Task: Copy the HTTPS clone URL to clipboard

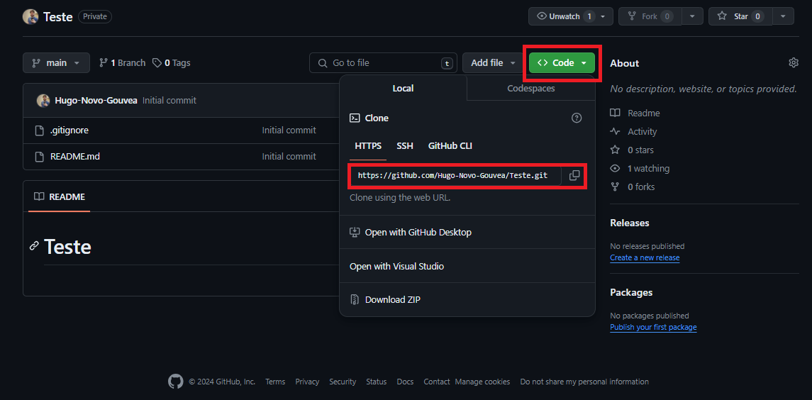Action: [x=574, y=175]
